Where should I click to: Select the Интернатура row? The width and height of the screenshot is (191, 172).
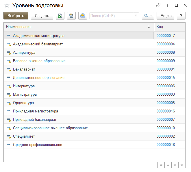click(x=94, y=86)
